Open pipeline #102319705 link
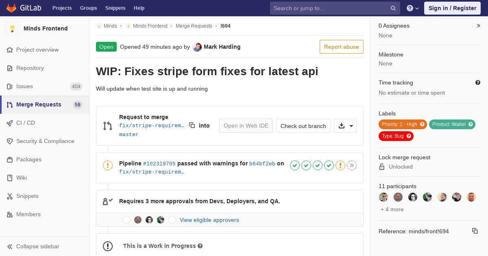 (159, 164)
